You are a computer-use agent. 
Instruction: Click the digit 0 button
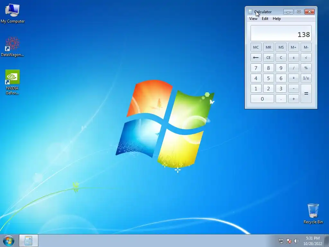coord(262,99)
